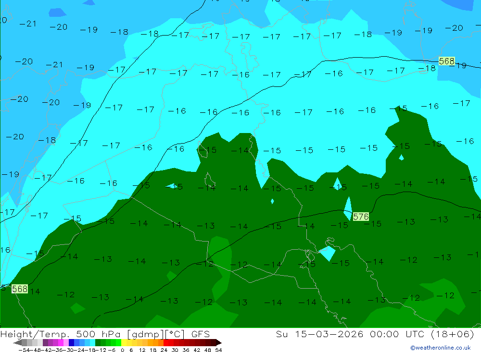
Task: Click the 568 contour label near the top right
Action: click(447, 61)
